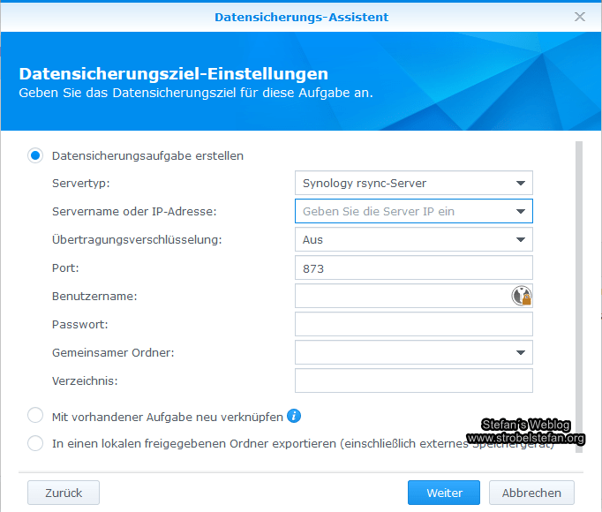
Task: Select 'Mit vorhandener Aufgabe neu verknüpfen' option
Action: [35, 415]
